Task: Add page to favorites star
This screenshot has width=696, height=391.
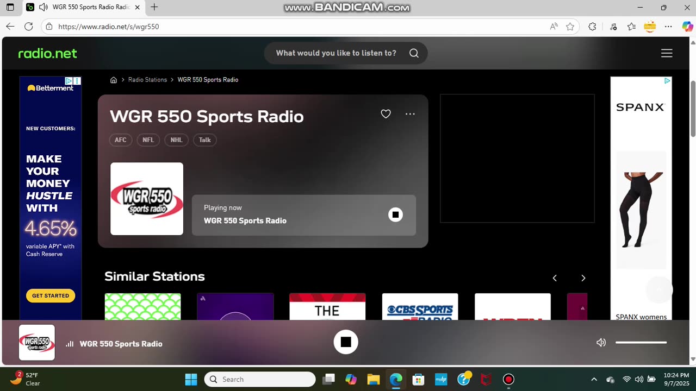Action: click(x=570, y=27)
